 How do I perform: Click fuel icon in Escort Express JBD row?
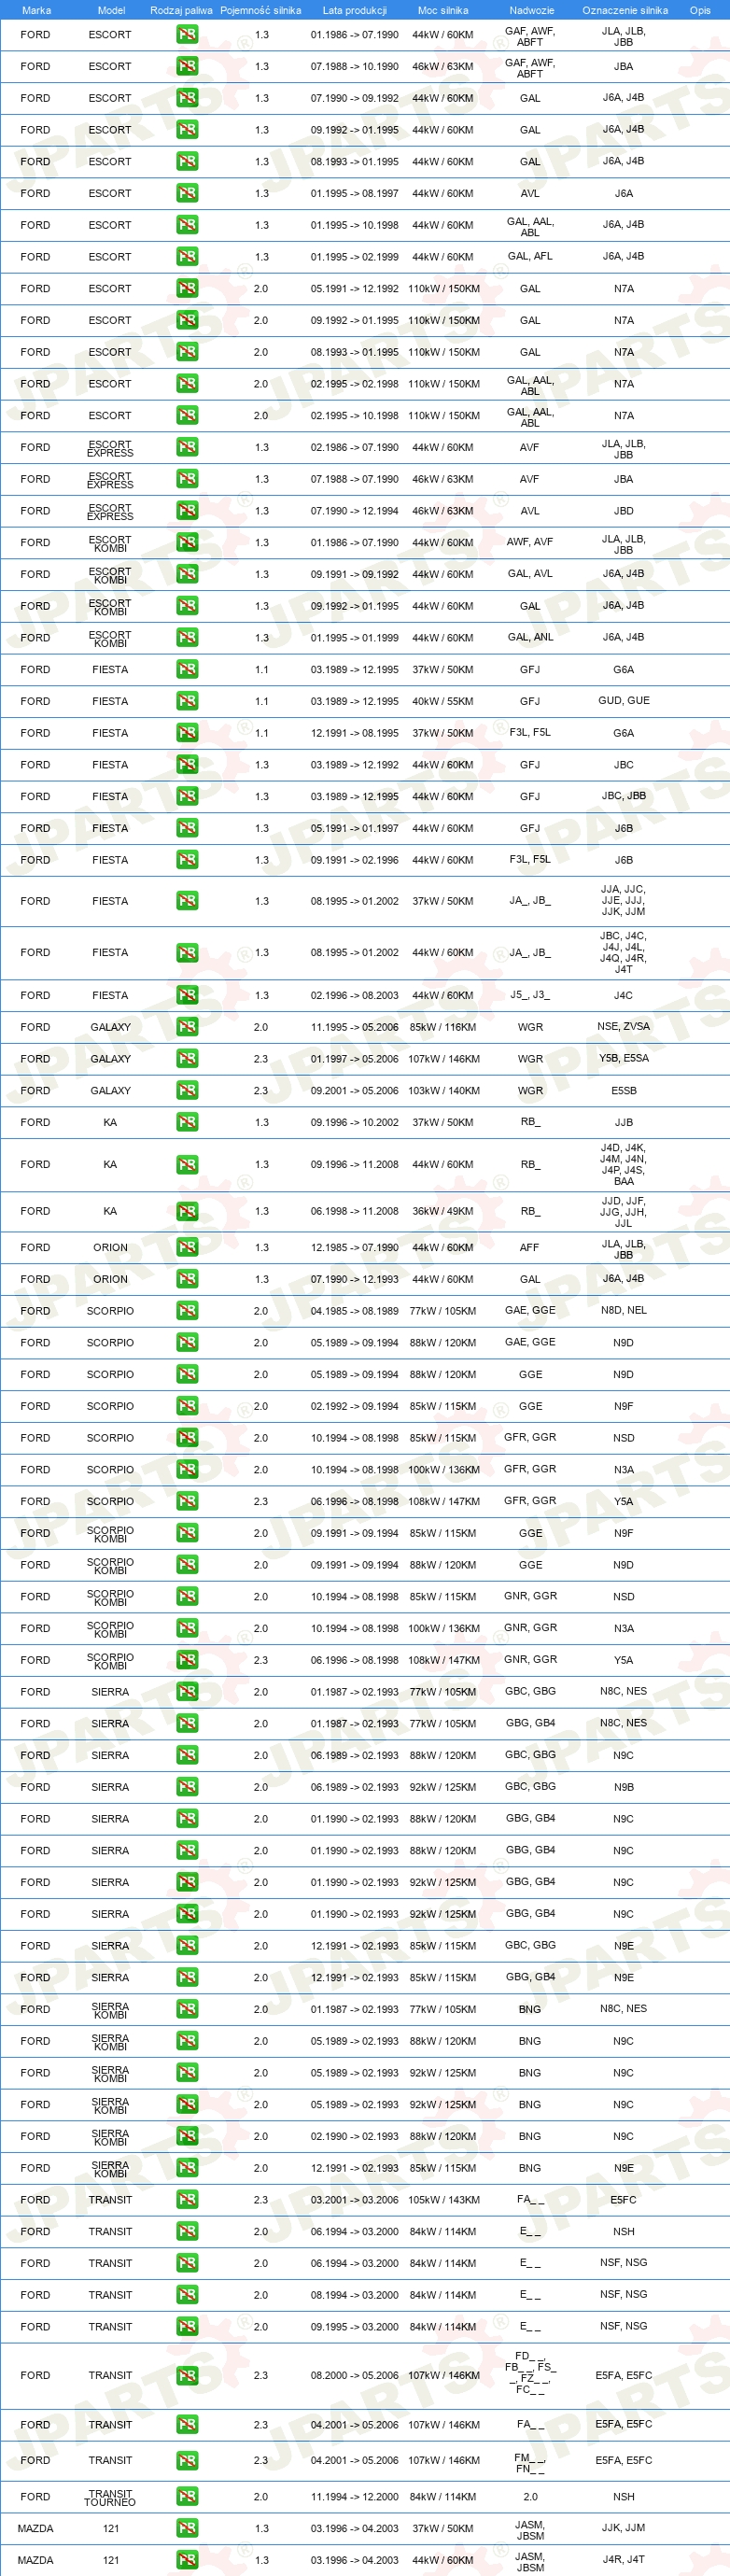[x=187, y=511]
